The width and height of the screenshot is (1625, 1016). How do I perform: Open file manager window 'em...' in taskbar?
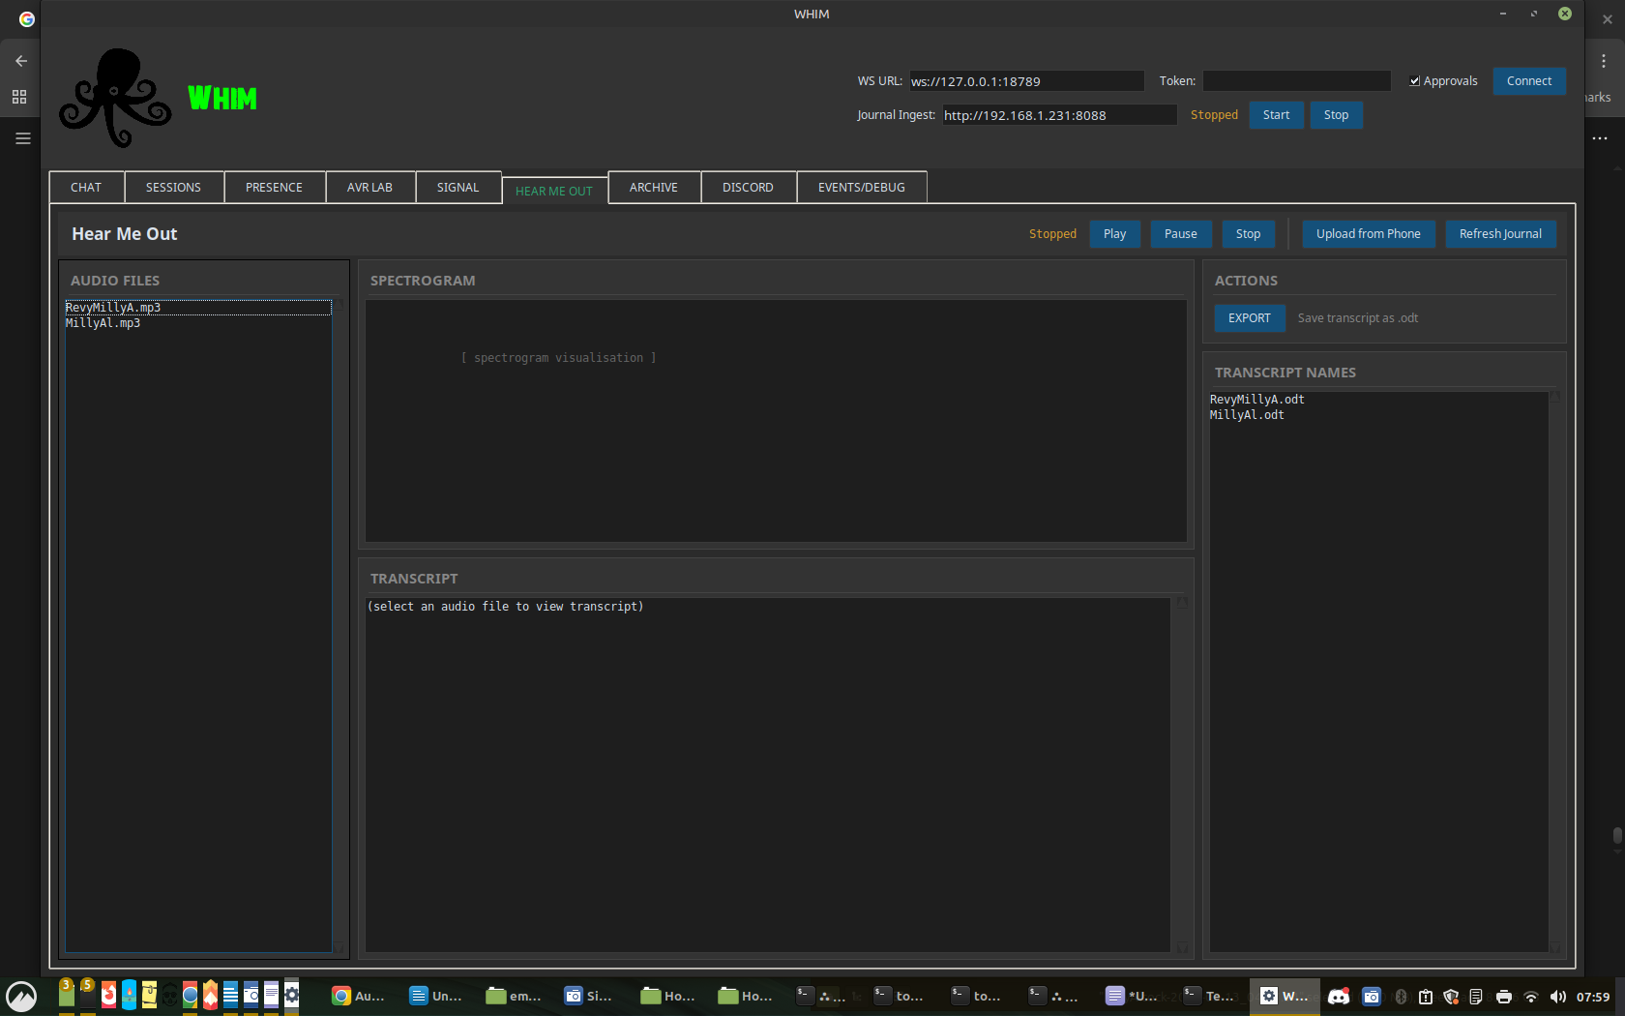coord(514,996)
